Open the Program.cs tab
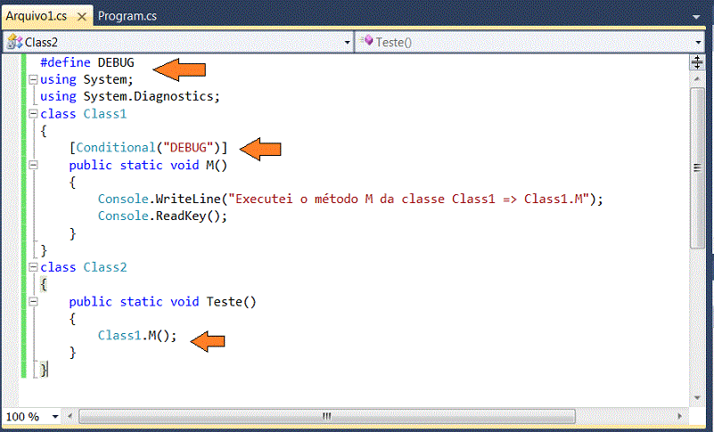This screenshot has height=432, width=714. (127, 16)
